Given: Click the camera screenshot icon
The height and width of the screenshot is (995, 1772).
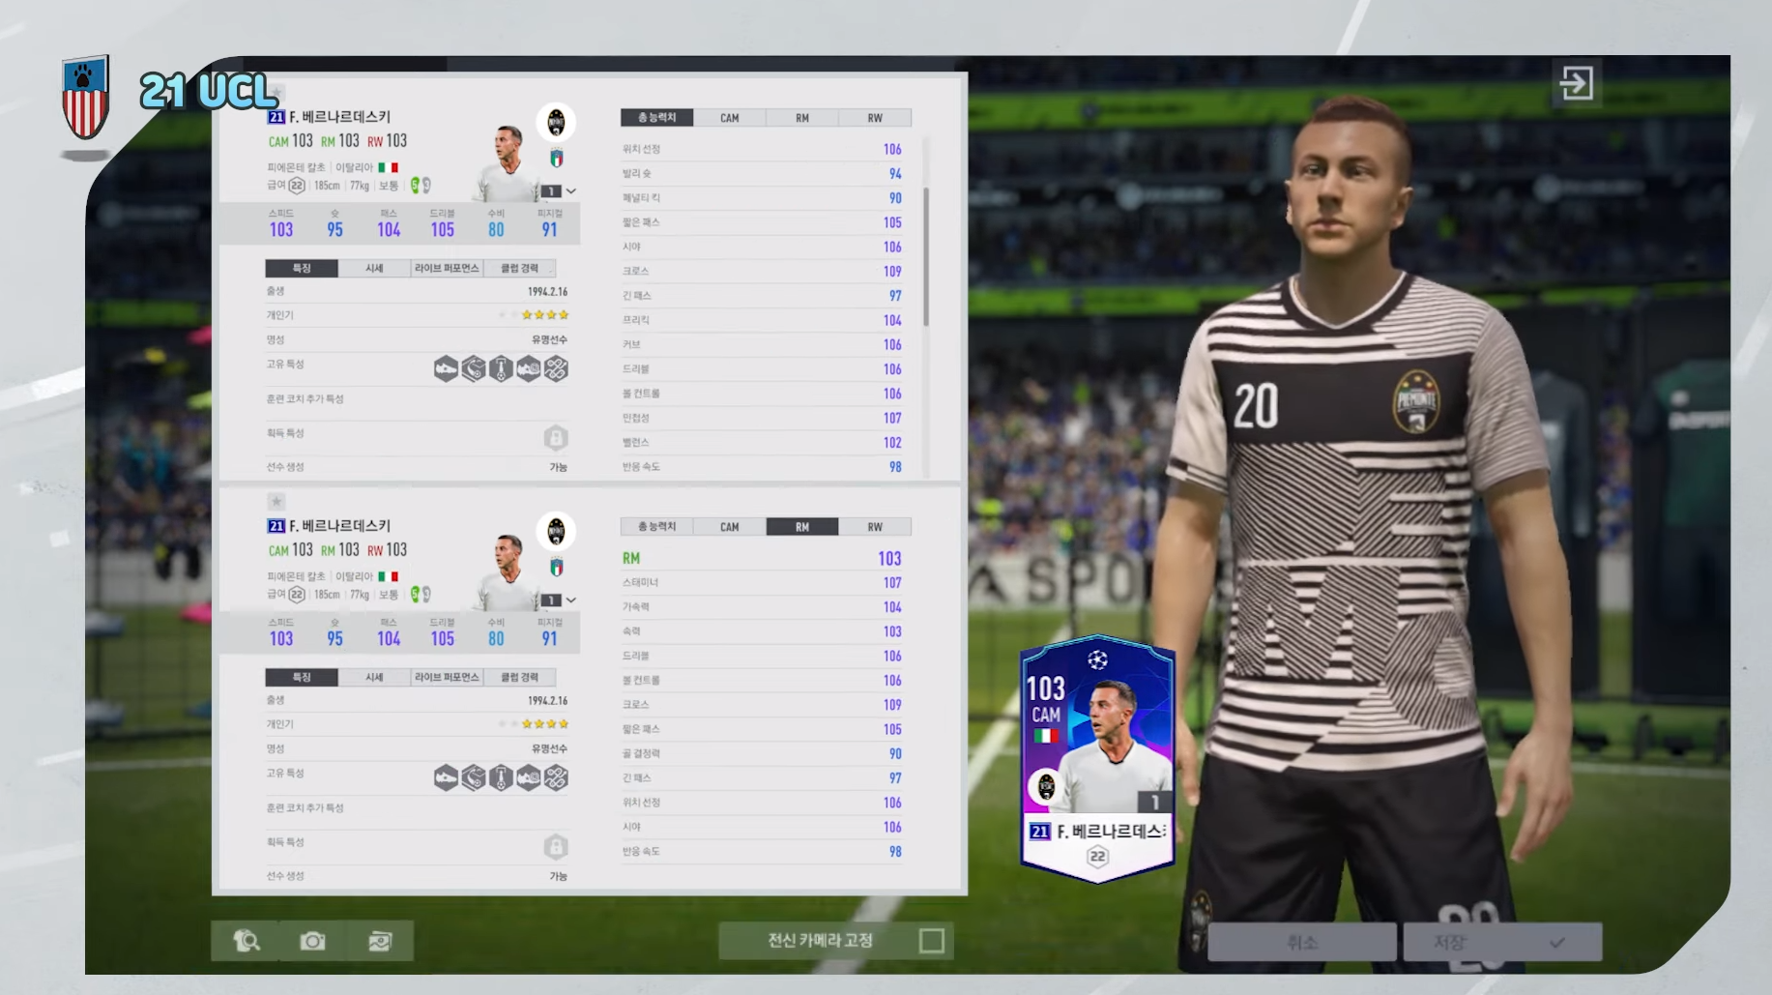Looking at the screenshot, I should click(x=312, y=941).
